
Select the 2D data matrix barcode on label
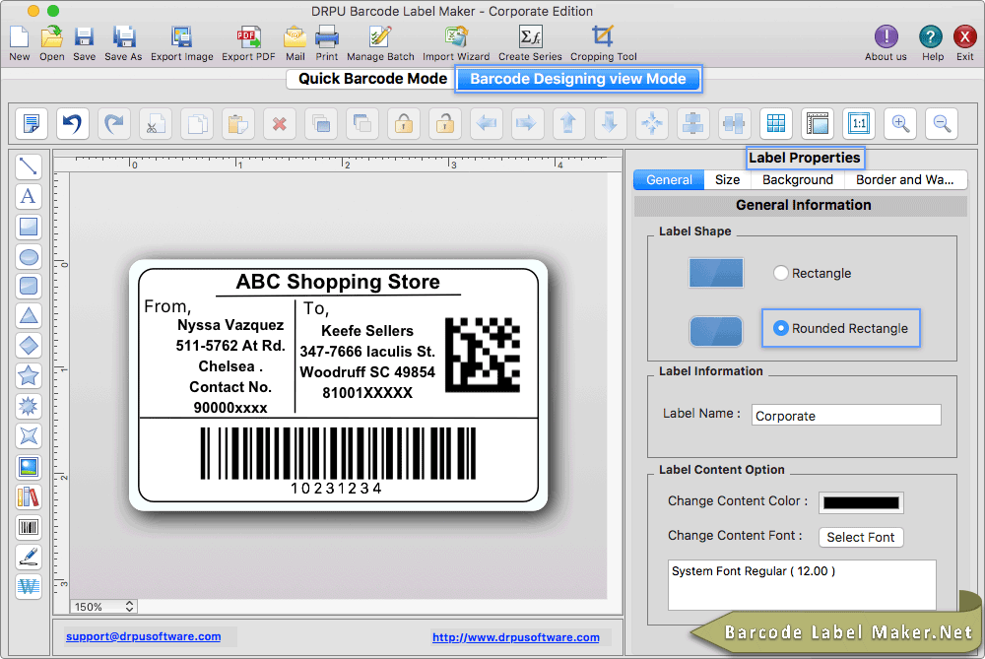[483, 355]
